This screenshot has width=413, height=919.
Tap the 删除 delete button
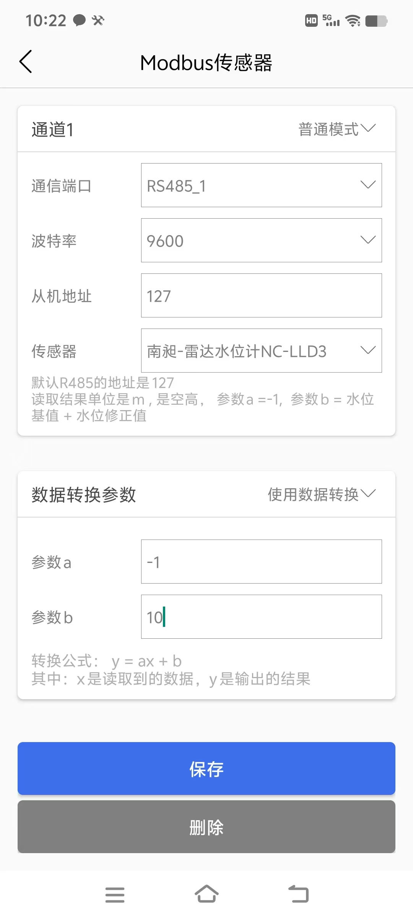pyautogui.click(x=206, y=827)
